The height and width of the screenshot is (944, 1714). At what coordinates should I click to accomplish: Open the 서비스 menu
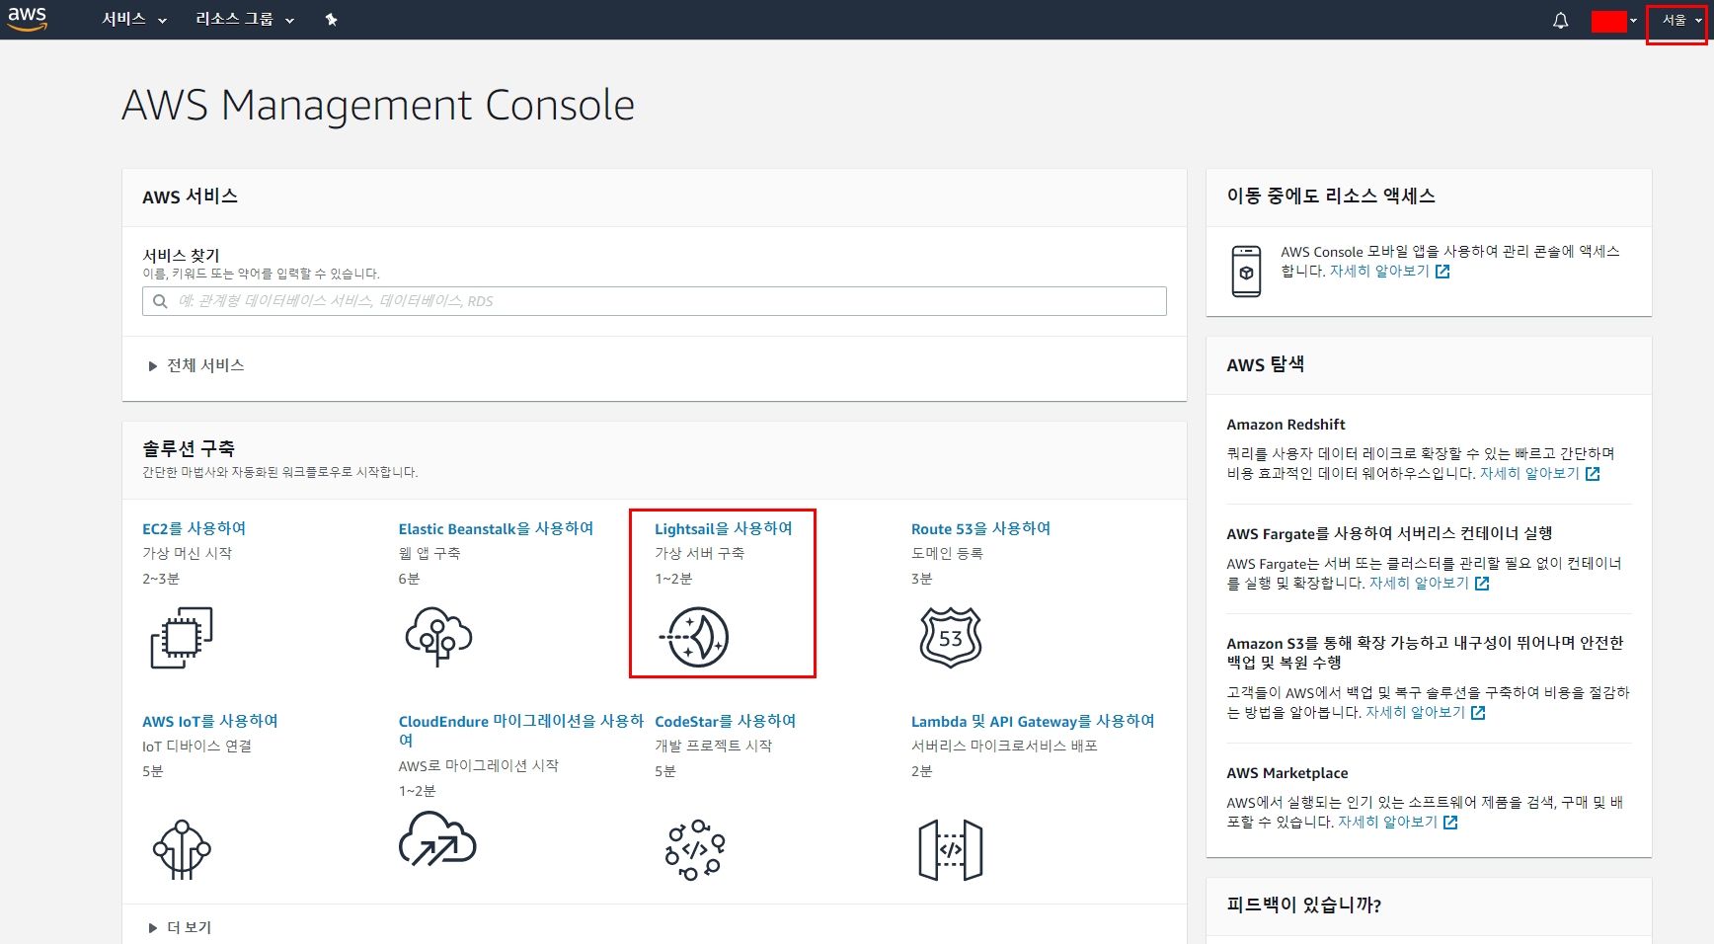pos(134,20)
